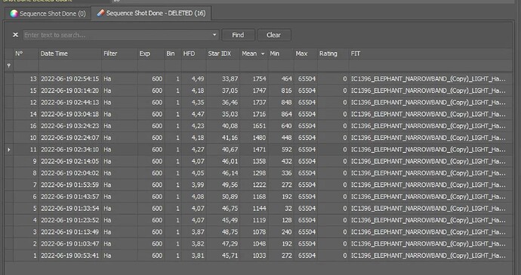Select row with date 2022-06-19 02:24:07

[258, 138]
